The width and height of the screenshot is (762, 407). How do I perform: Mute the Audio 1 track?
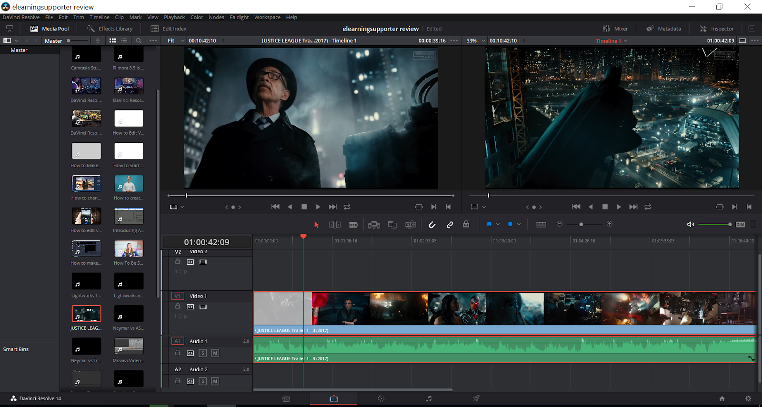pos(215,353)
